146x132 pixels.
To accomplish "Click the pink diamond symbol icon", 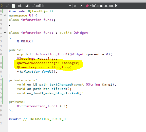I will (x=87, y=6).
